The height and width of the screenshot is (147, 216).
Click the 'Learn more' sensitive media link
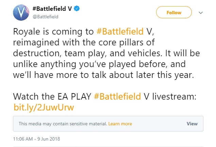[x=120, y=124]
